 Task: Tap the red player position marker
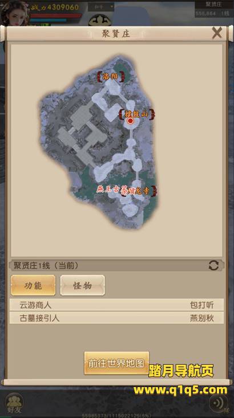131,121
